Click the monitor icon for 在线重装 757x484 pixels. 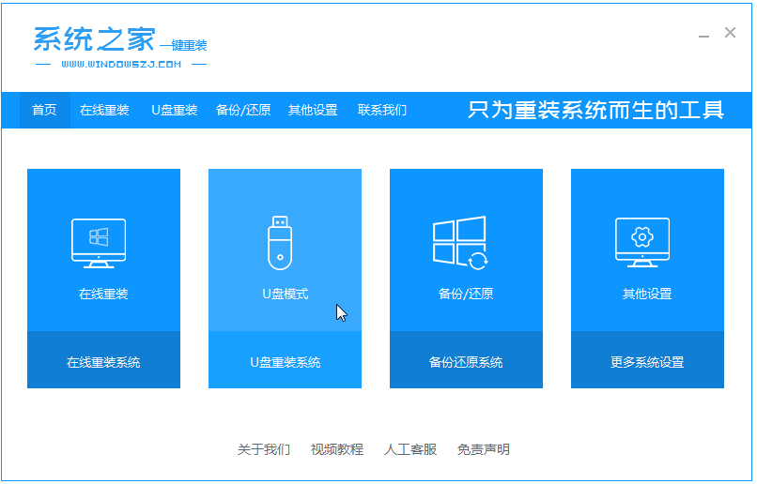[x=99, y=244]
